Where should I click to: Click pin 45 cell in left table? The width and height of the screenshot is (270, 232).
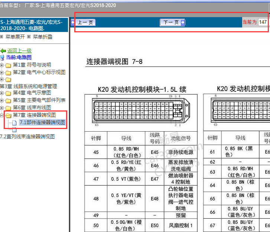(96, 152)
